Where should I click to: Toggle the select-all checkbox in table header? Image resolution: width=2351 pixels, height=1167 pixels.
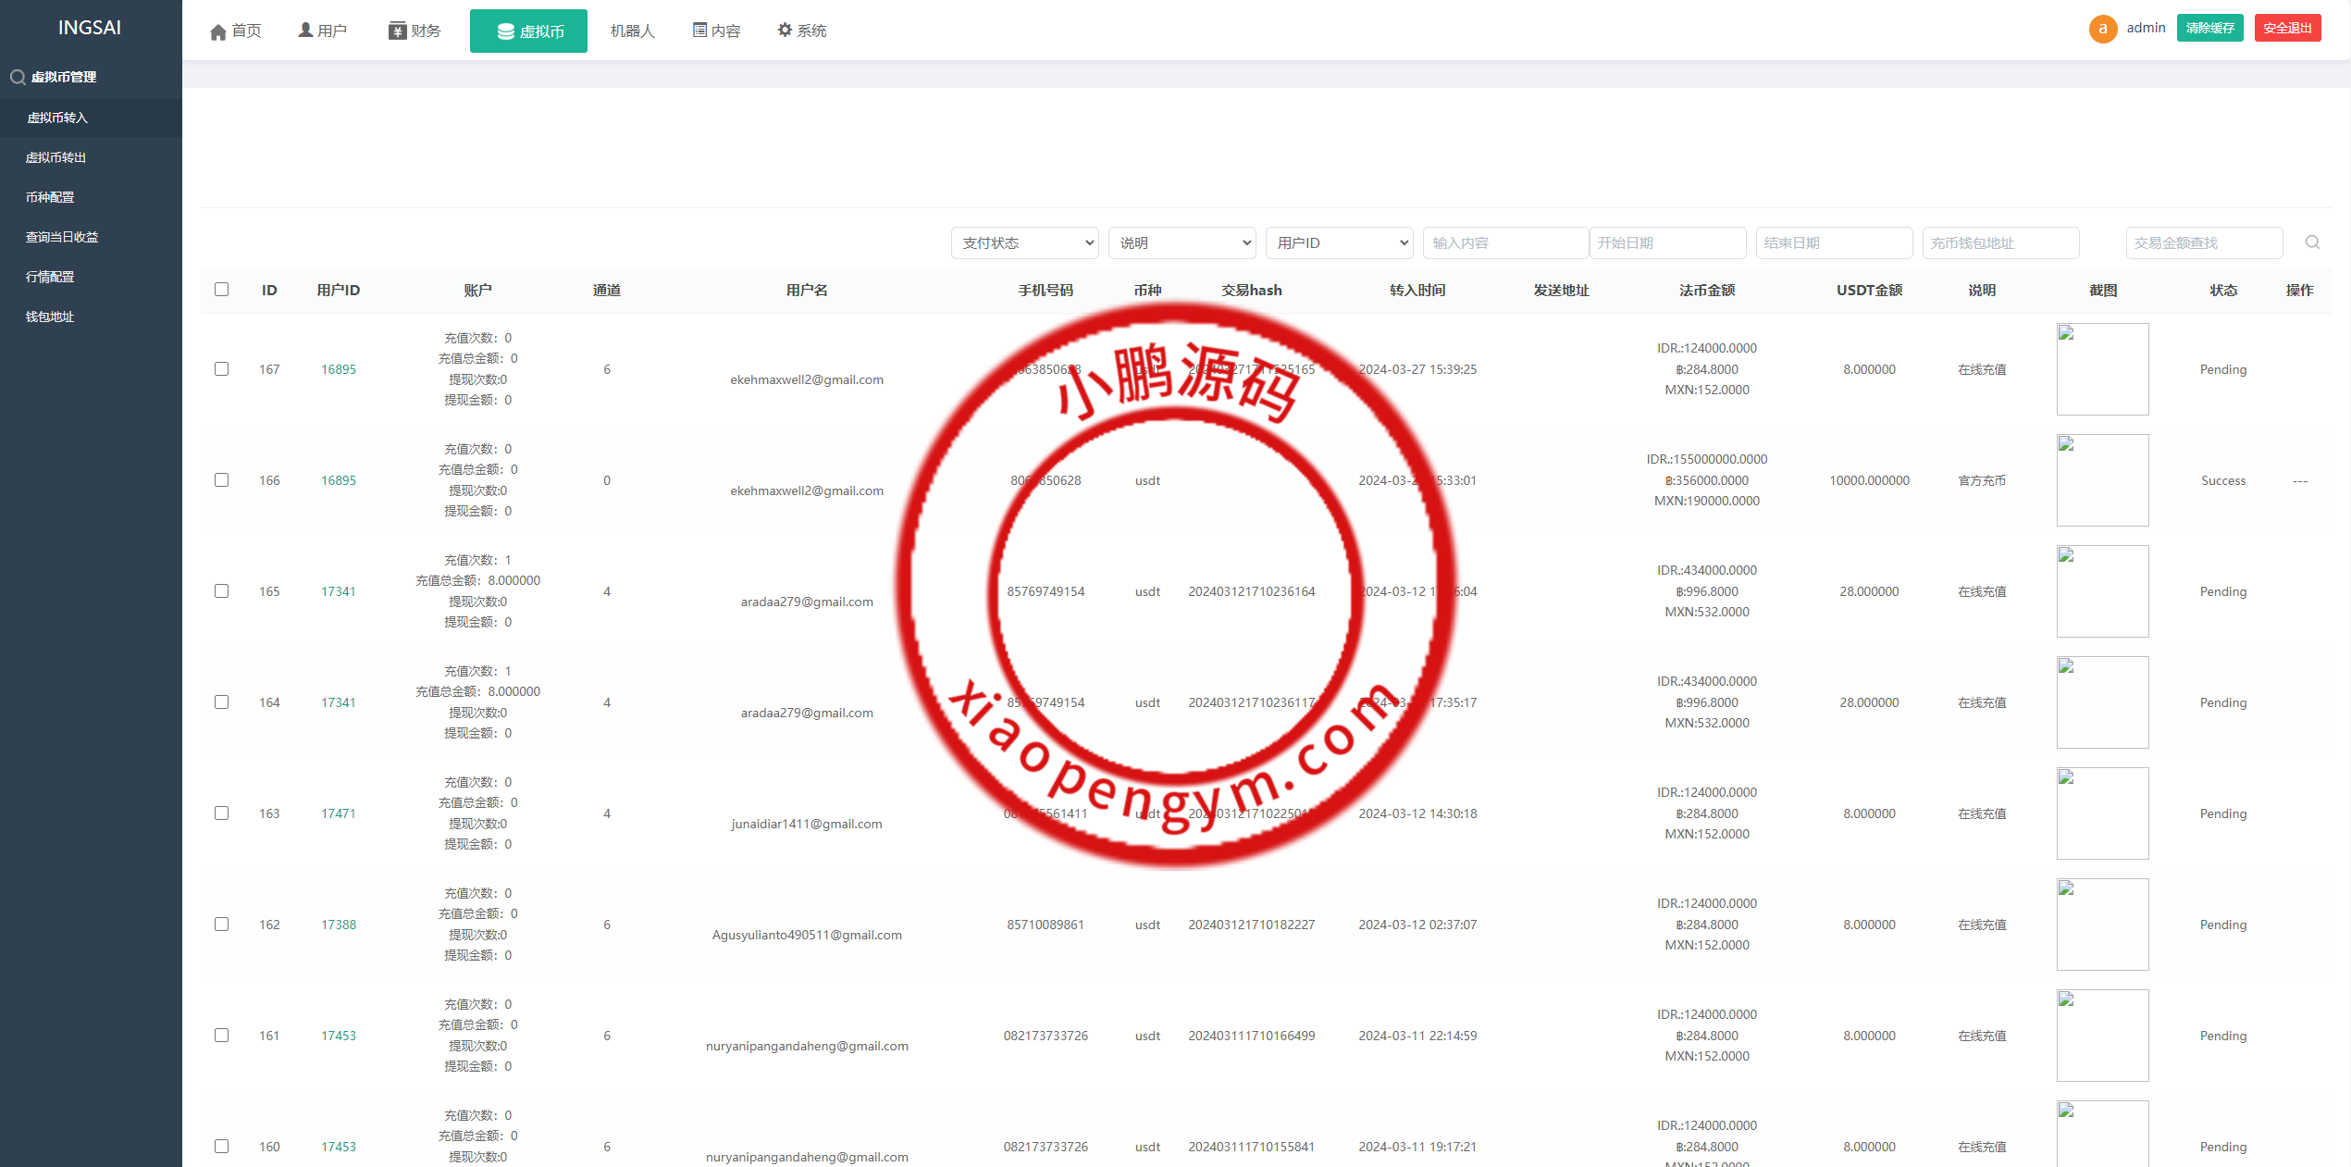222,290
